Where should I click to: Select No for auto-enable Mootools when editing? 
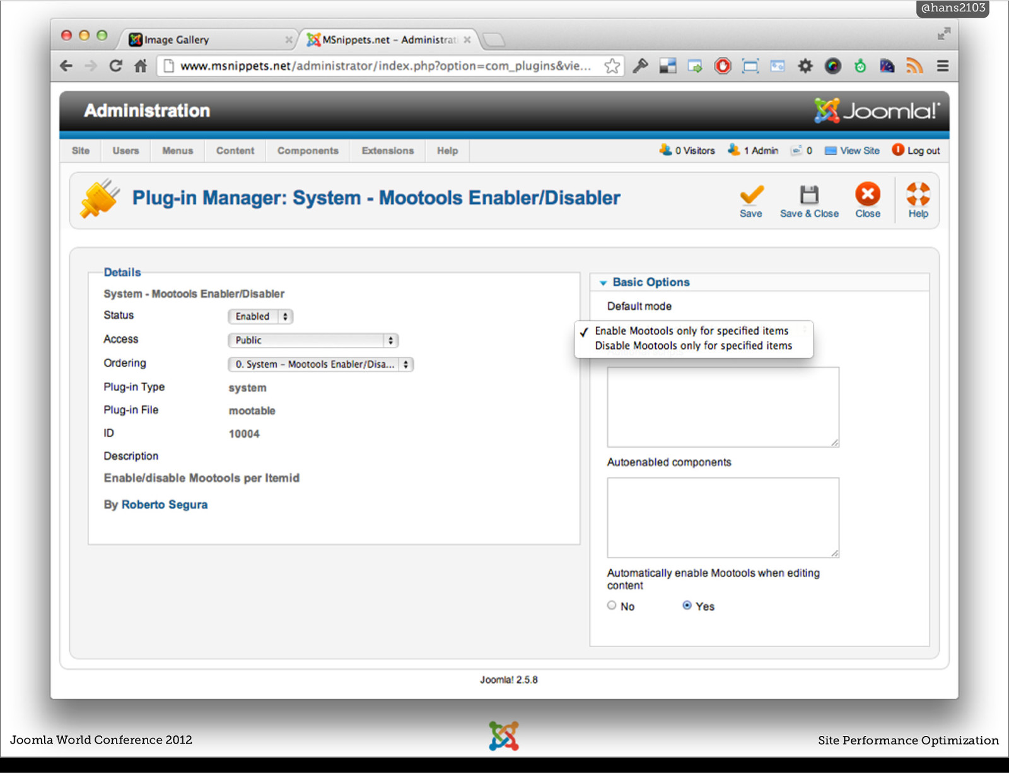(612, 605)
